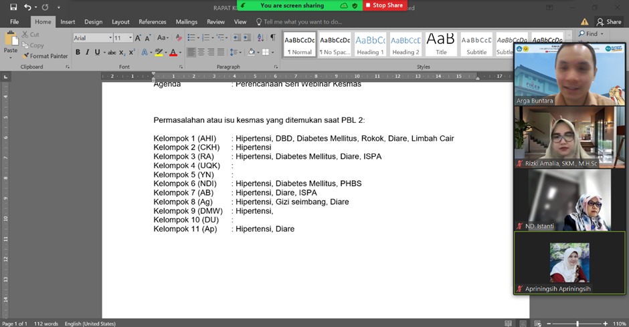This screenshot has width=629, height=327.
Task: Switch to the References tab
Action: click(x=152, y=22)
